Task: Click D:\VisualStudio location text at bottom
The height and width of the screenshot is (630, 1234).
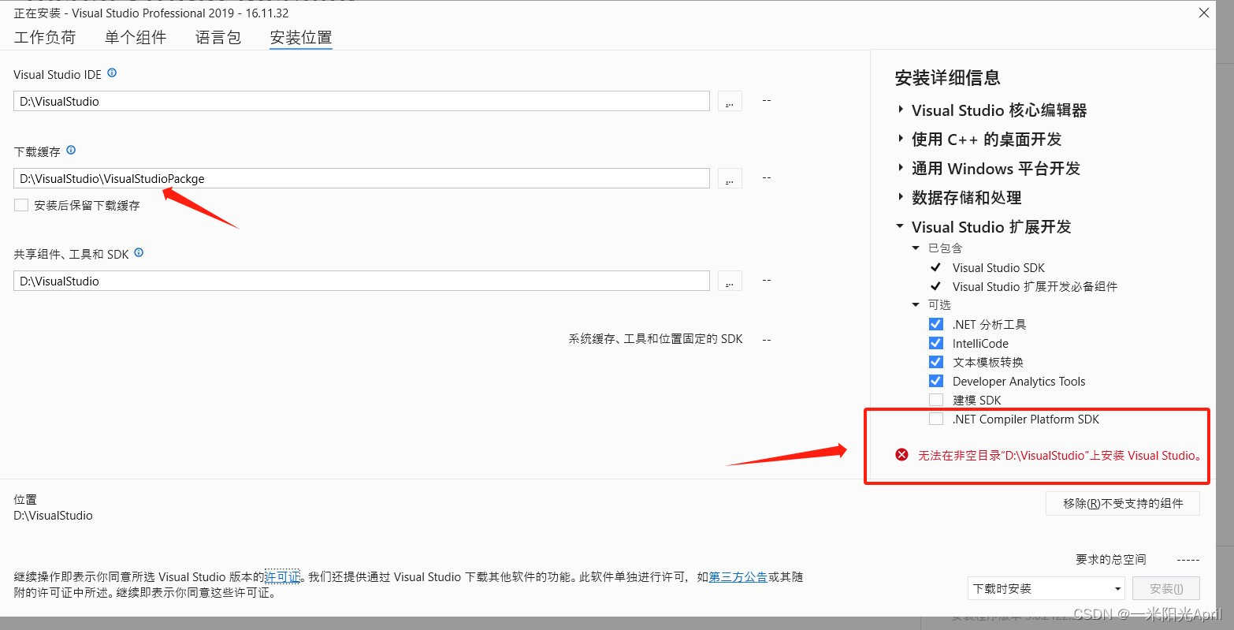Action: [53, 515]
